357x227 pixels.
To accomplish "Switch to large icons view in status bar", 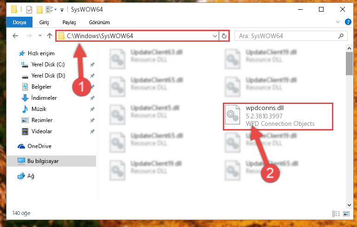I will tap(346, 214).
